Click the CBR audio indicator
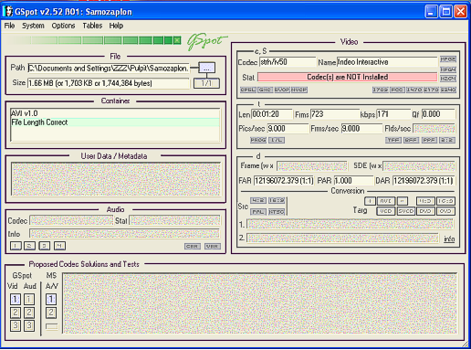471x350 pixels. (193, 246)
